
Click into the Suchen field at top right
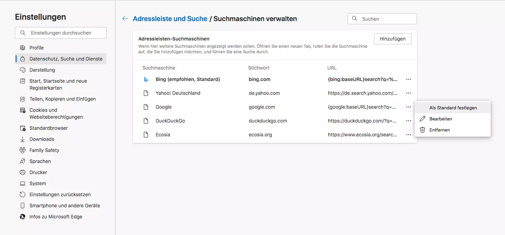click(x=386, y=19)
